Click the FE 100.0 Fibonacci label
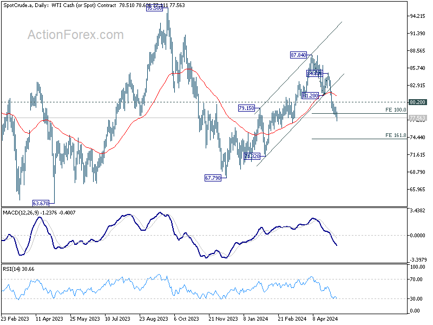 396,110
